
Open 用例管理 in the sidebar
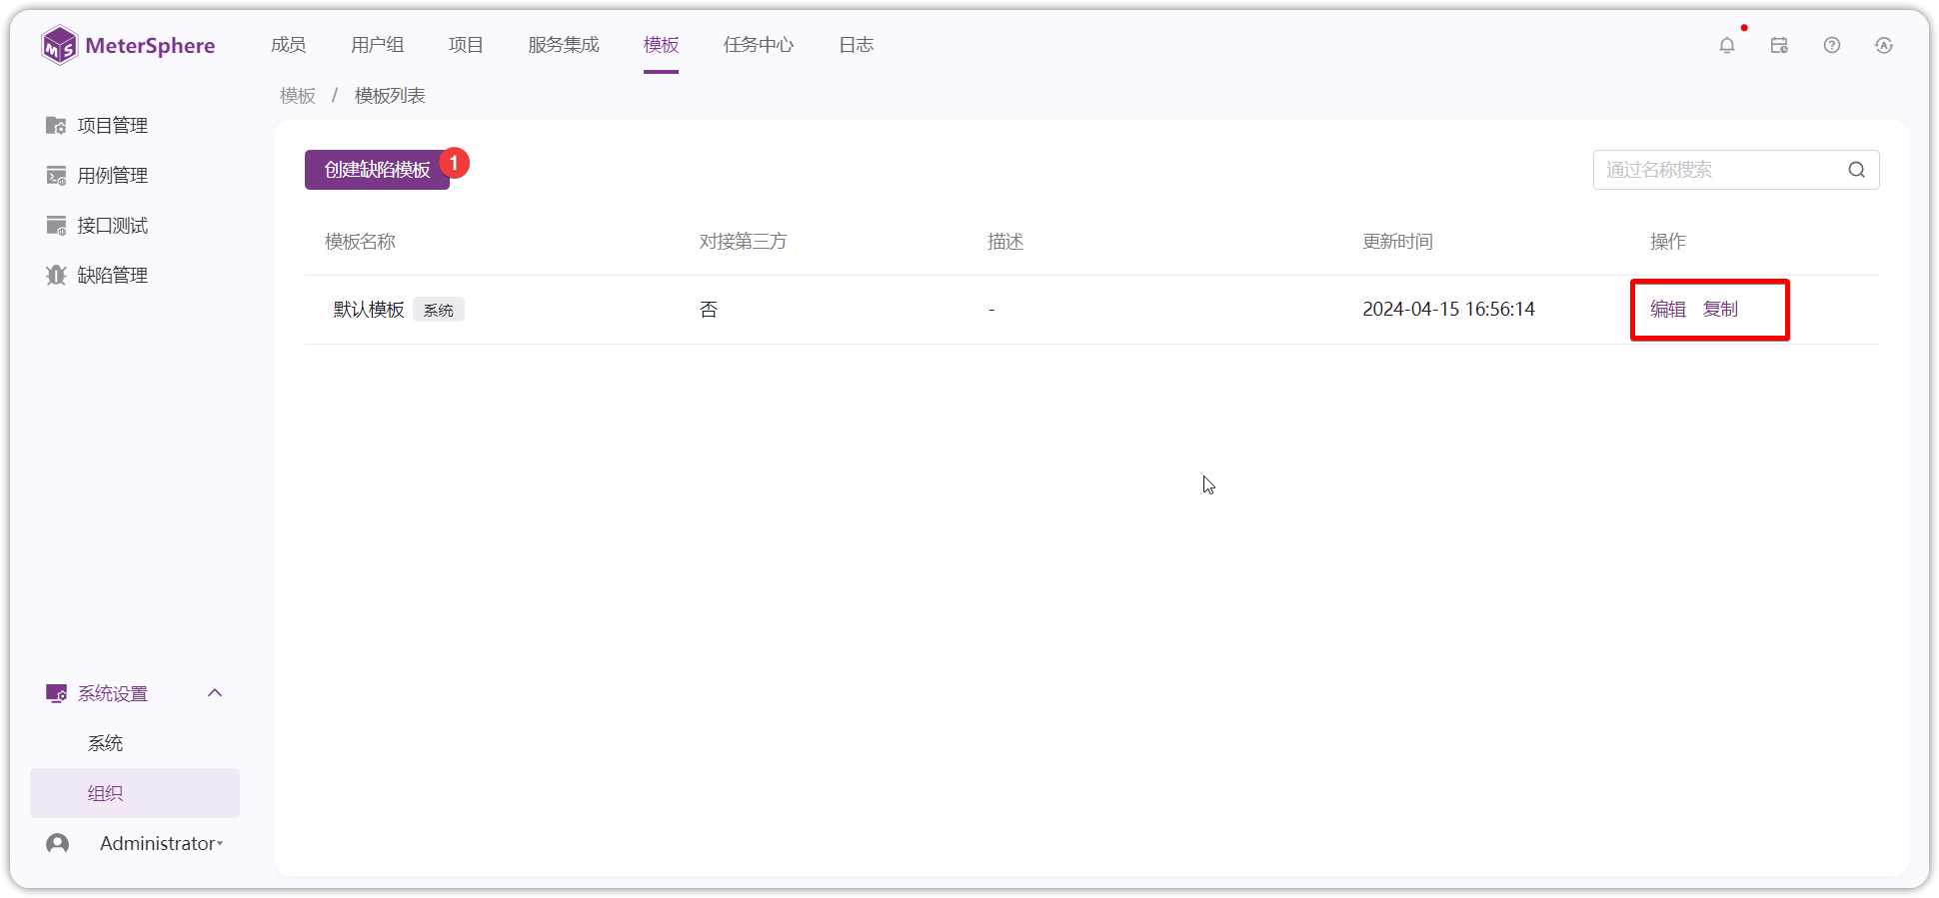click(x=113, y=175)
